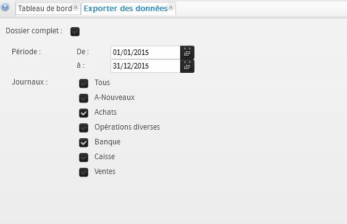
Task: Uncheck the Banque journal checkbox
Action: pos(83,143)
